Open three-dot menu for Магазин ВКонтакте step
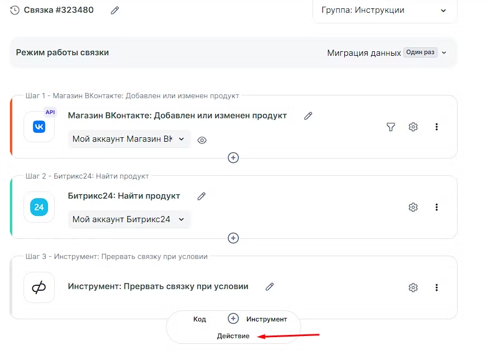 tap(436, 127)
